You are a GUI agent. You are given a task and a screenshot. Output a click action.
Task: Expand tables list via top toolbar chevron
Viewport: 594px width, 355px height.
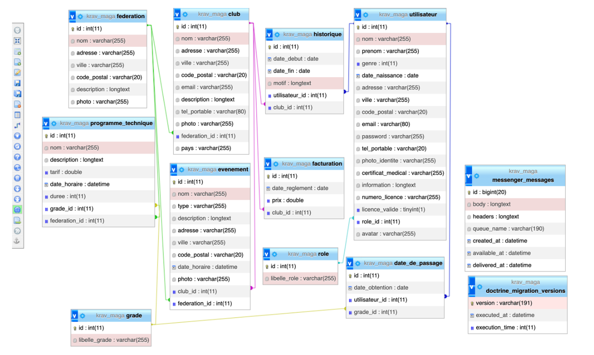[x=18, y=30]
